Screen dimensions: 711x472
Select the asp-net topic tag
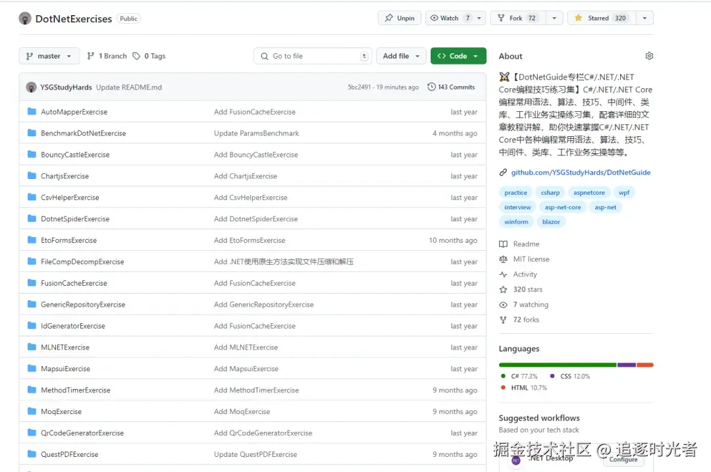pos(606,207)
